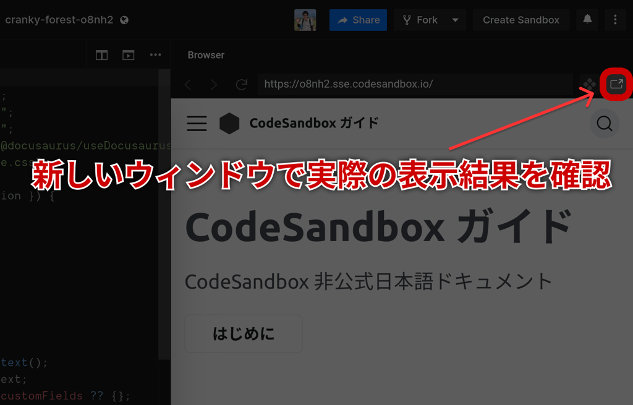Expand the Fork button dropdown arrow
This screenshot has height=405, width=633.
point(455,19)
